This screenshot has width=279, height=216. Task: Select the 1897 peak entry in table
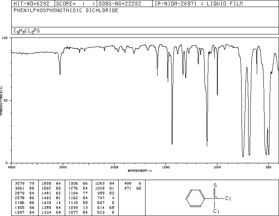tap(20, 212)
